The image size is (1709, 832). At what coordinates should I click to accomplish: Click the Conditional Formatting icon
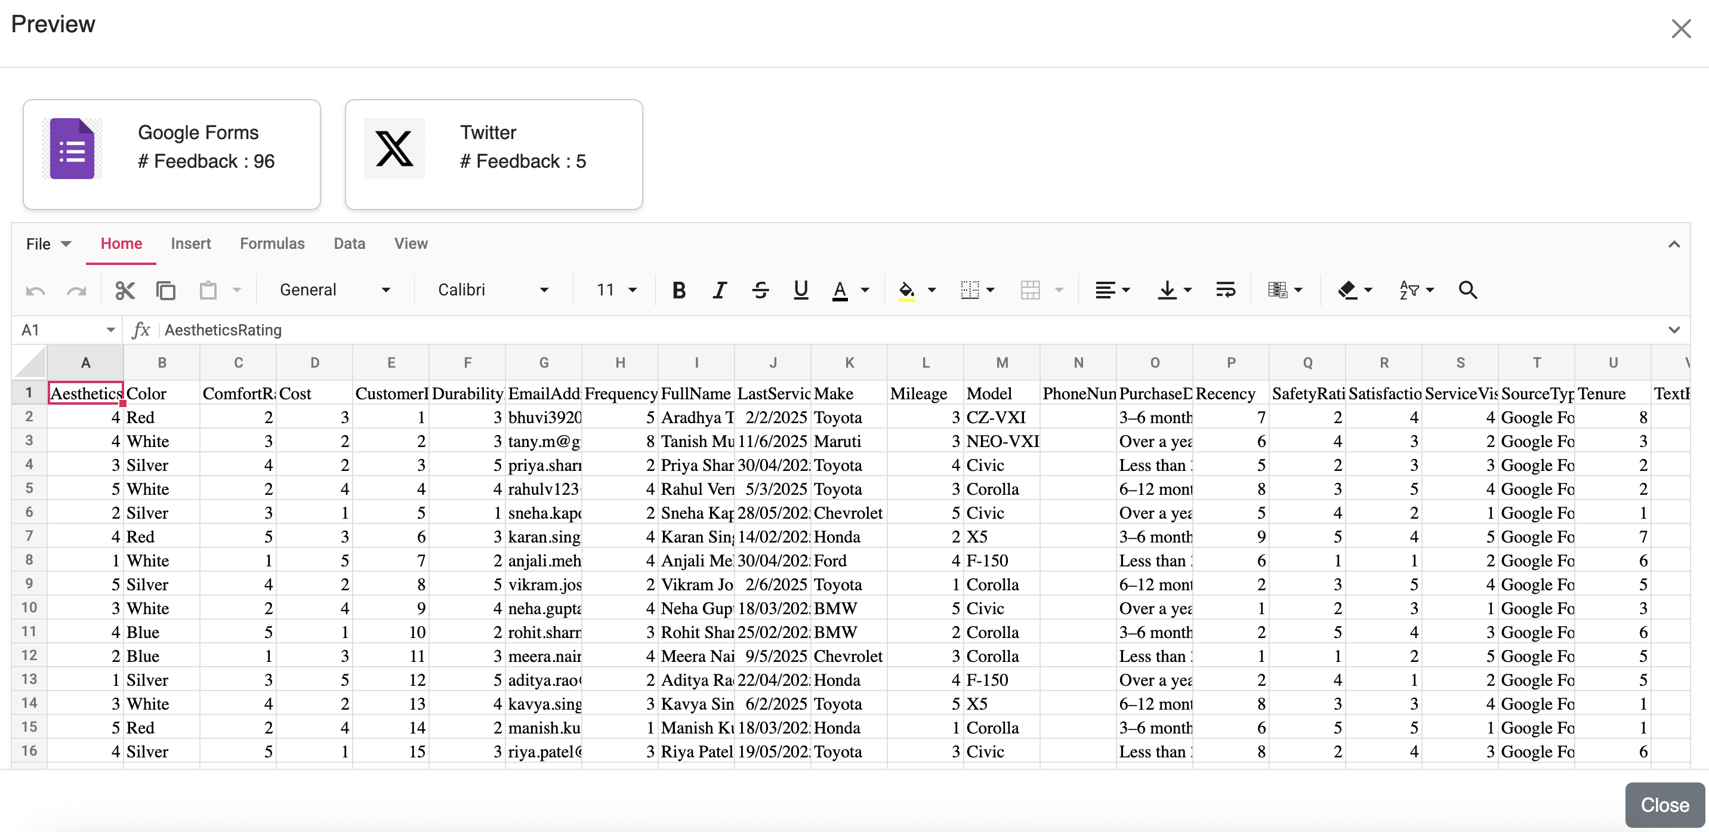(x=1277, y=290)
